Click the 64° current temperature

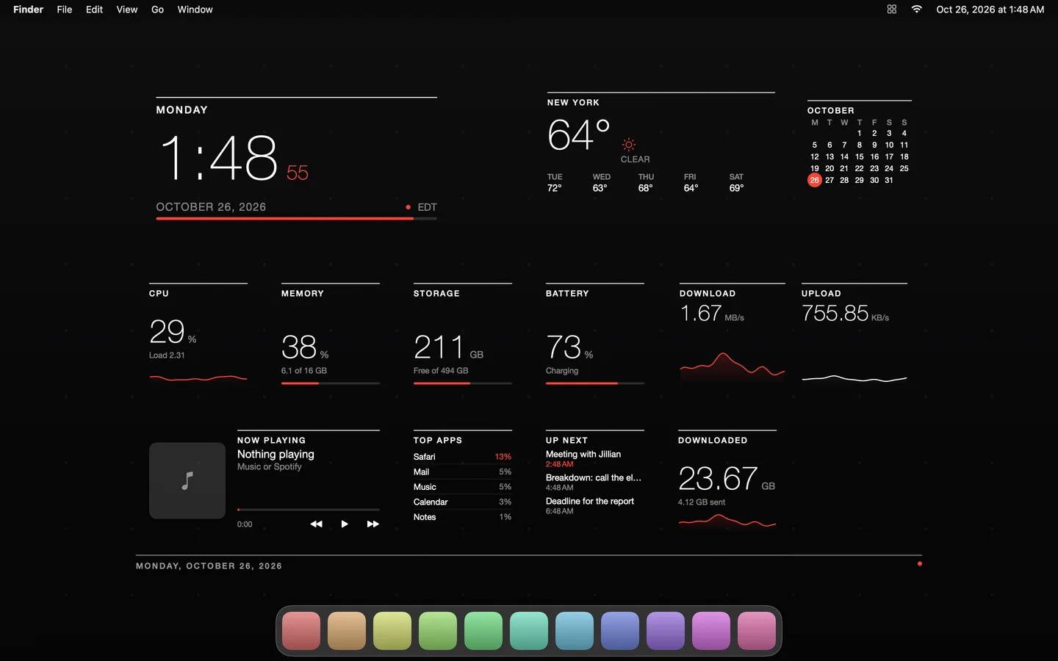[x=579, y=135]
